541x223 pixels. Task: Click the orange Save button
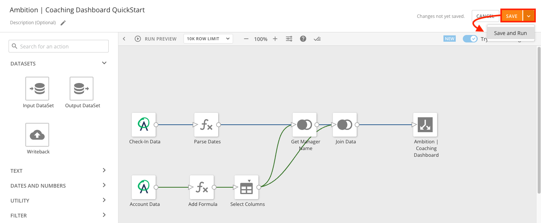(512, 16)
